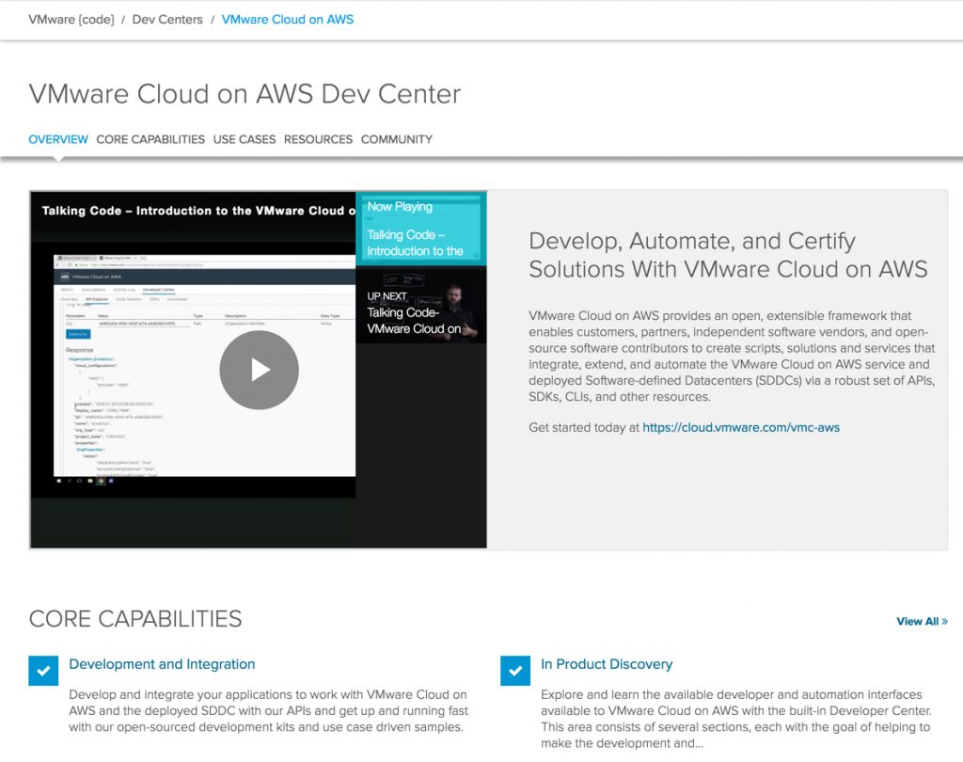Switch to the Resources tab
The width and height of the screenshot is (963, 762).
(318, 139)
